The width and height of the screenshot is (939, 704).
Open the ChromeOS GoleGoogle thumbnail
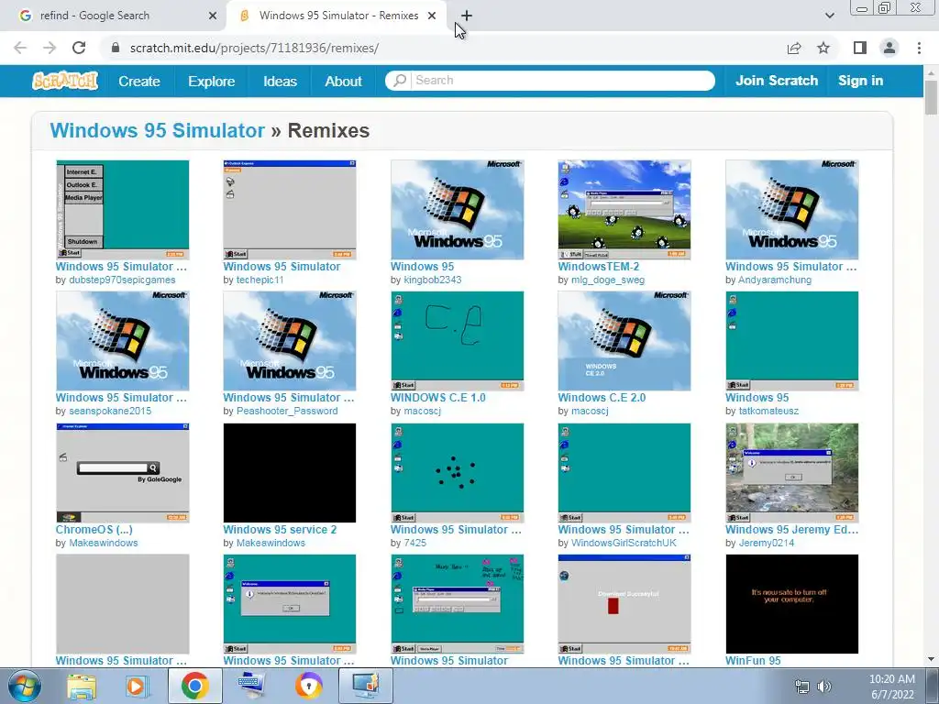(122, 473)
